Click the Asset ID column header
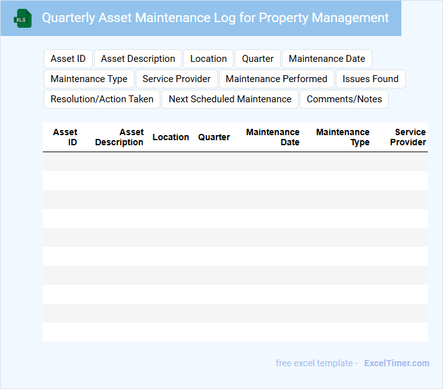 pos(65,137)
